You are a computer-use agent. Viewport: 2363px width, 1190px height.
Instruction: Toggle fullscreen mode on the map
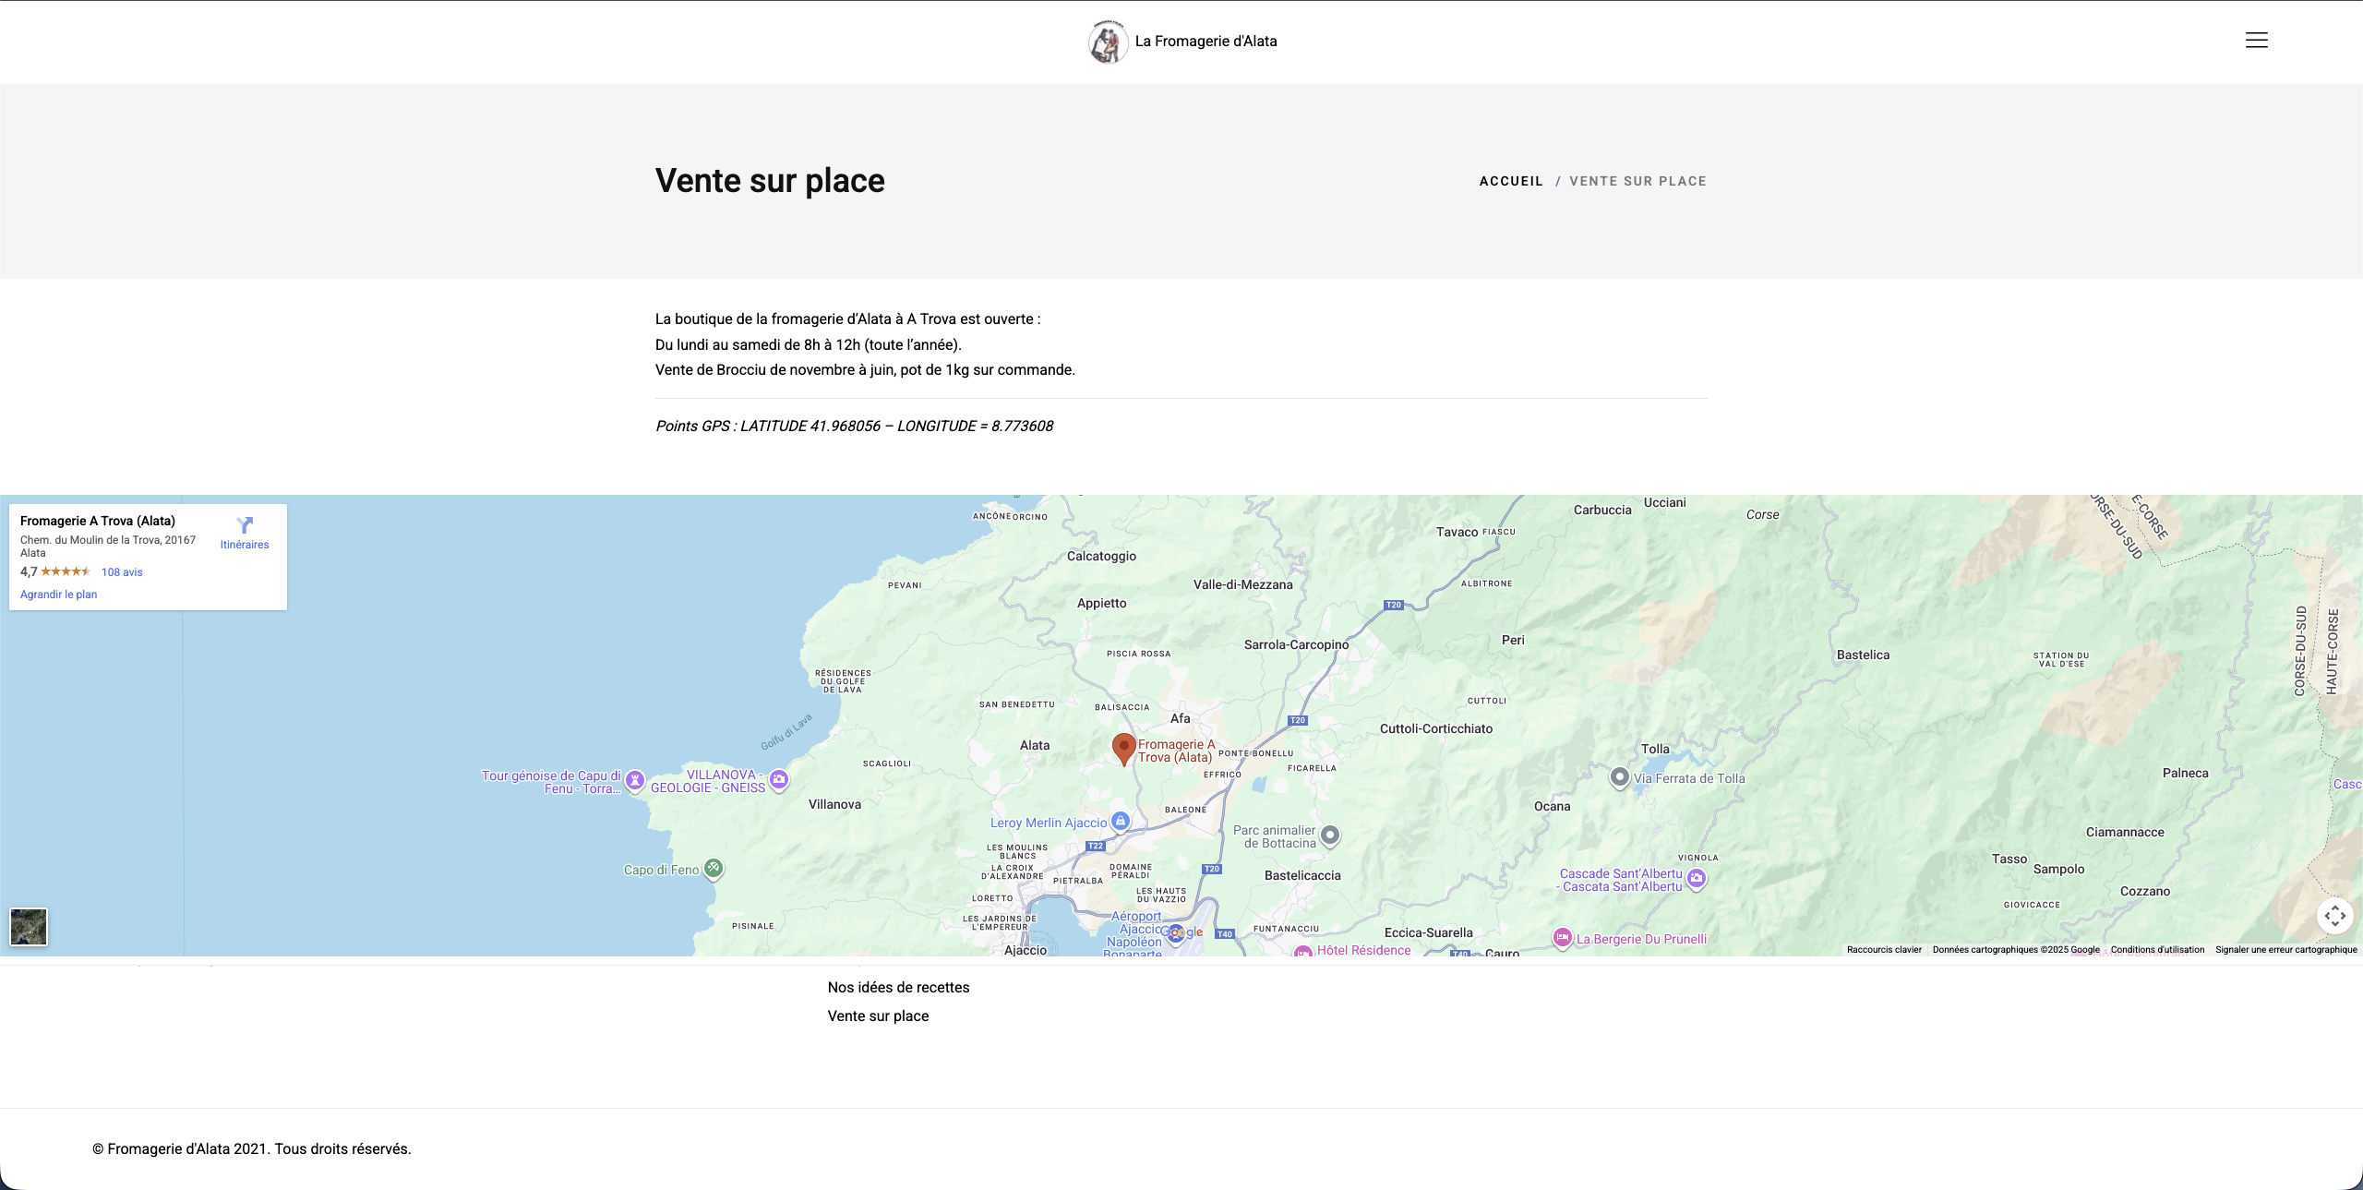pyautogui.click(x=2335, y=914)
